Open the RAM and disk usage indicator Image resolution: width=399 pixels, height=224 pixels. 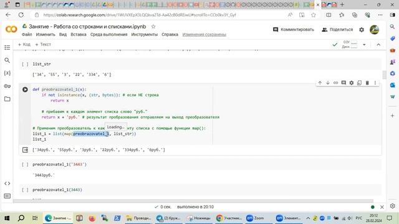coord(350,45)
